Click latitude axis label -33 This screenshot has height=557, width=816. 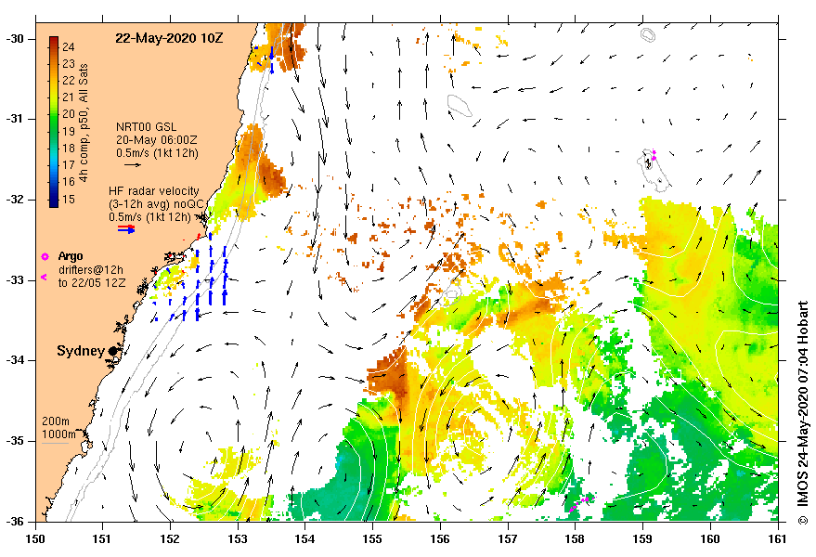pos(14,280)
